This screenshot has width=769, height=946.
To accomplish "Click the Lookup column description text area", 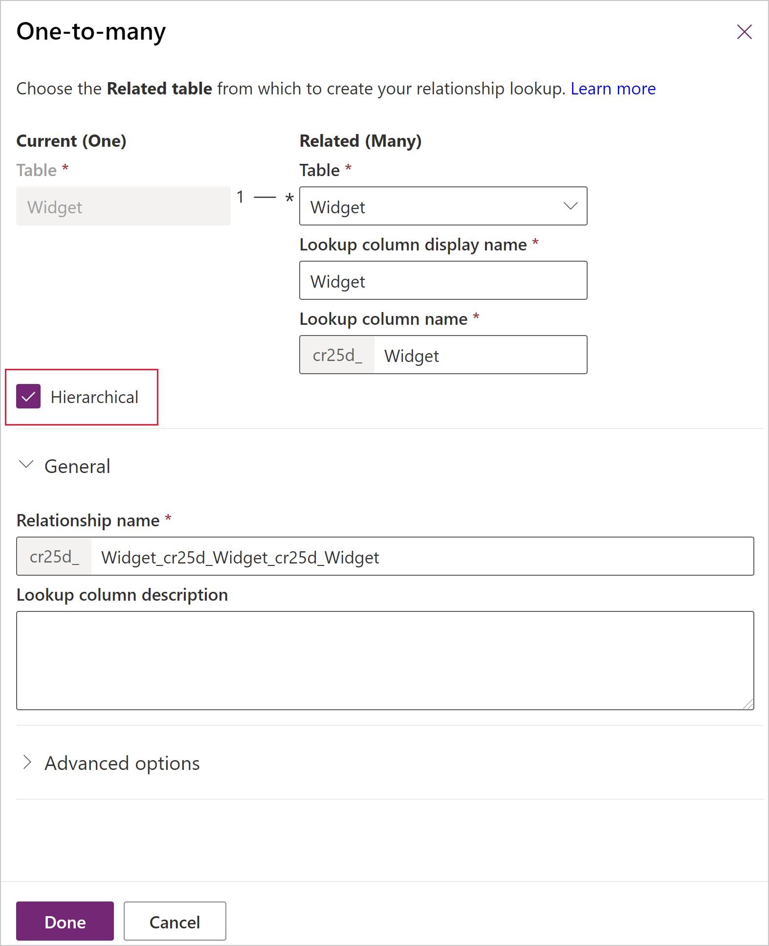I will pos(385,660).
